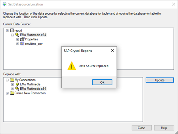
Task: Click the Current Data Source label
Action: pos(17,24)
